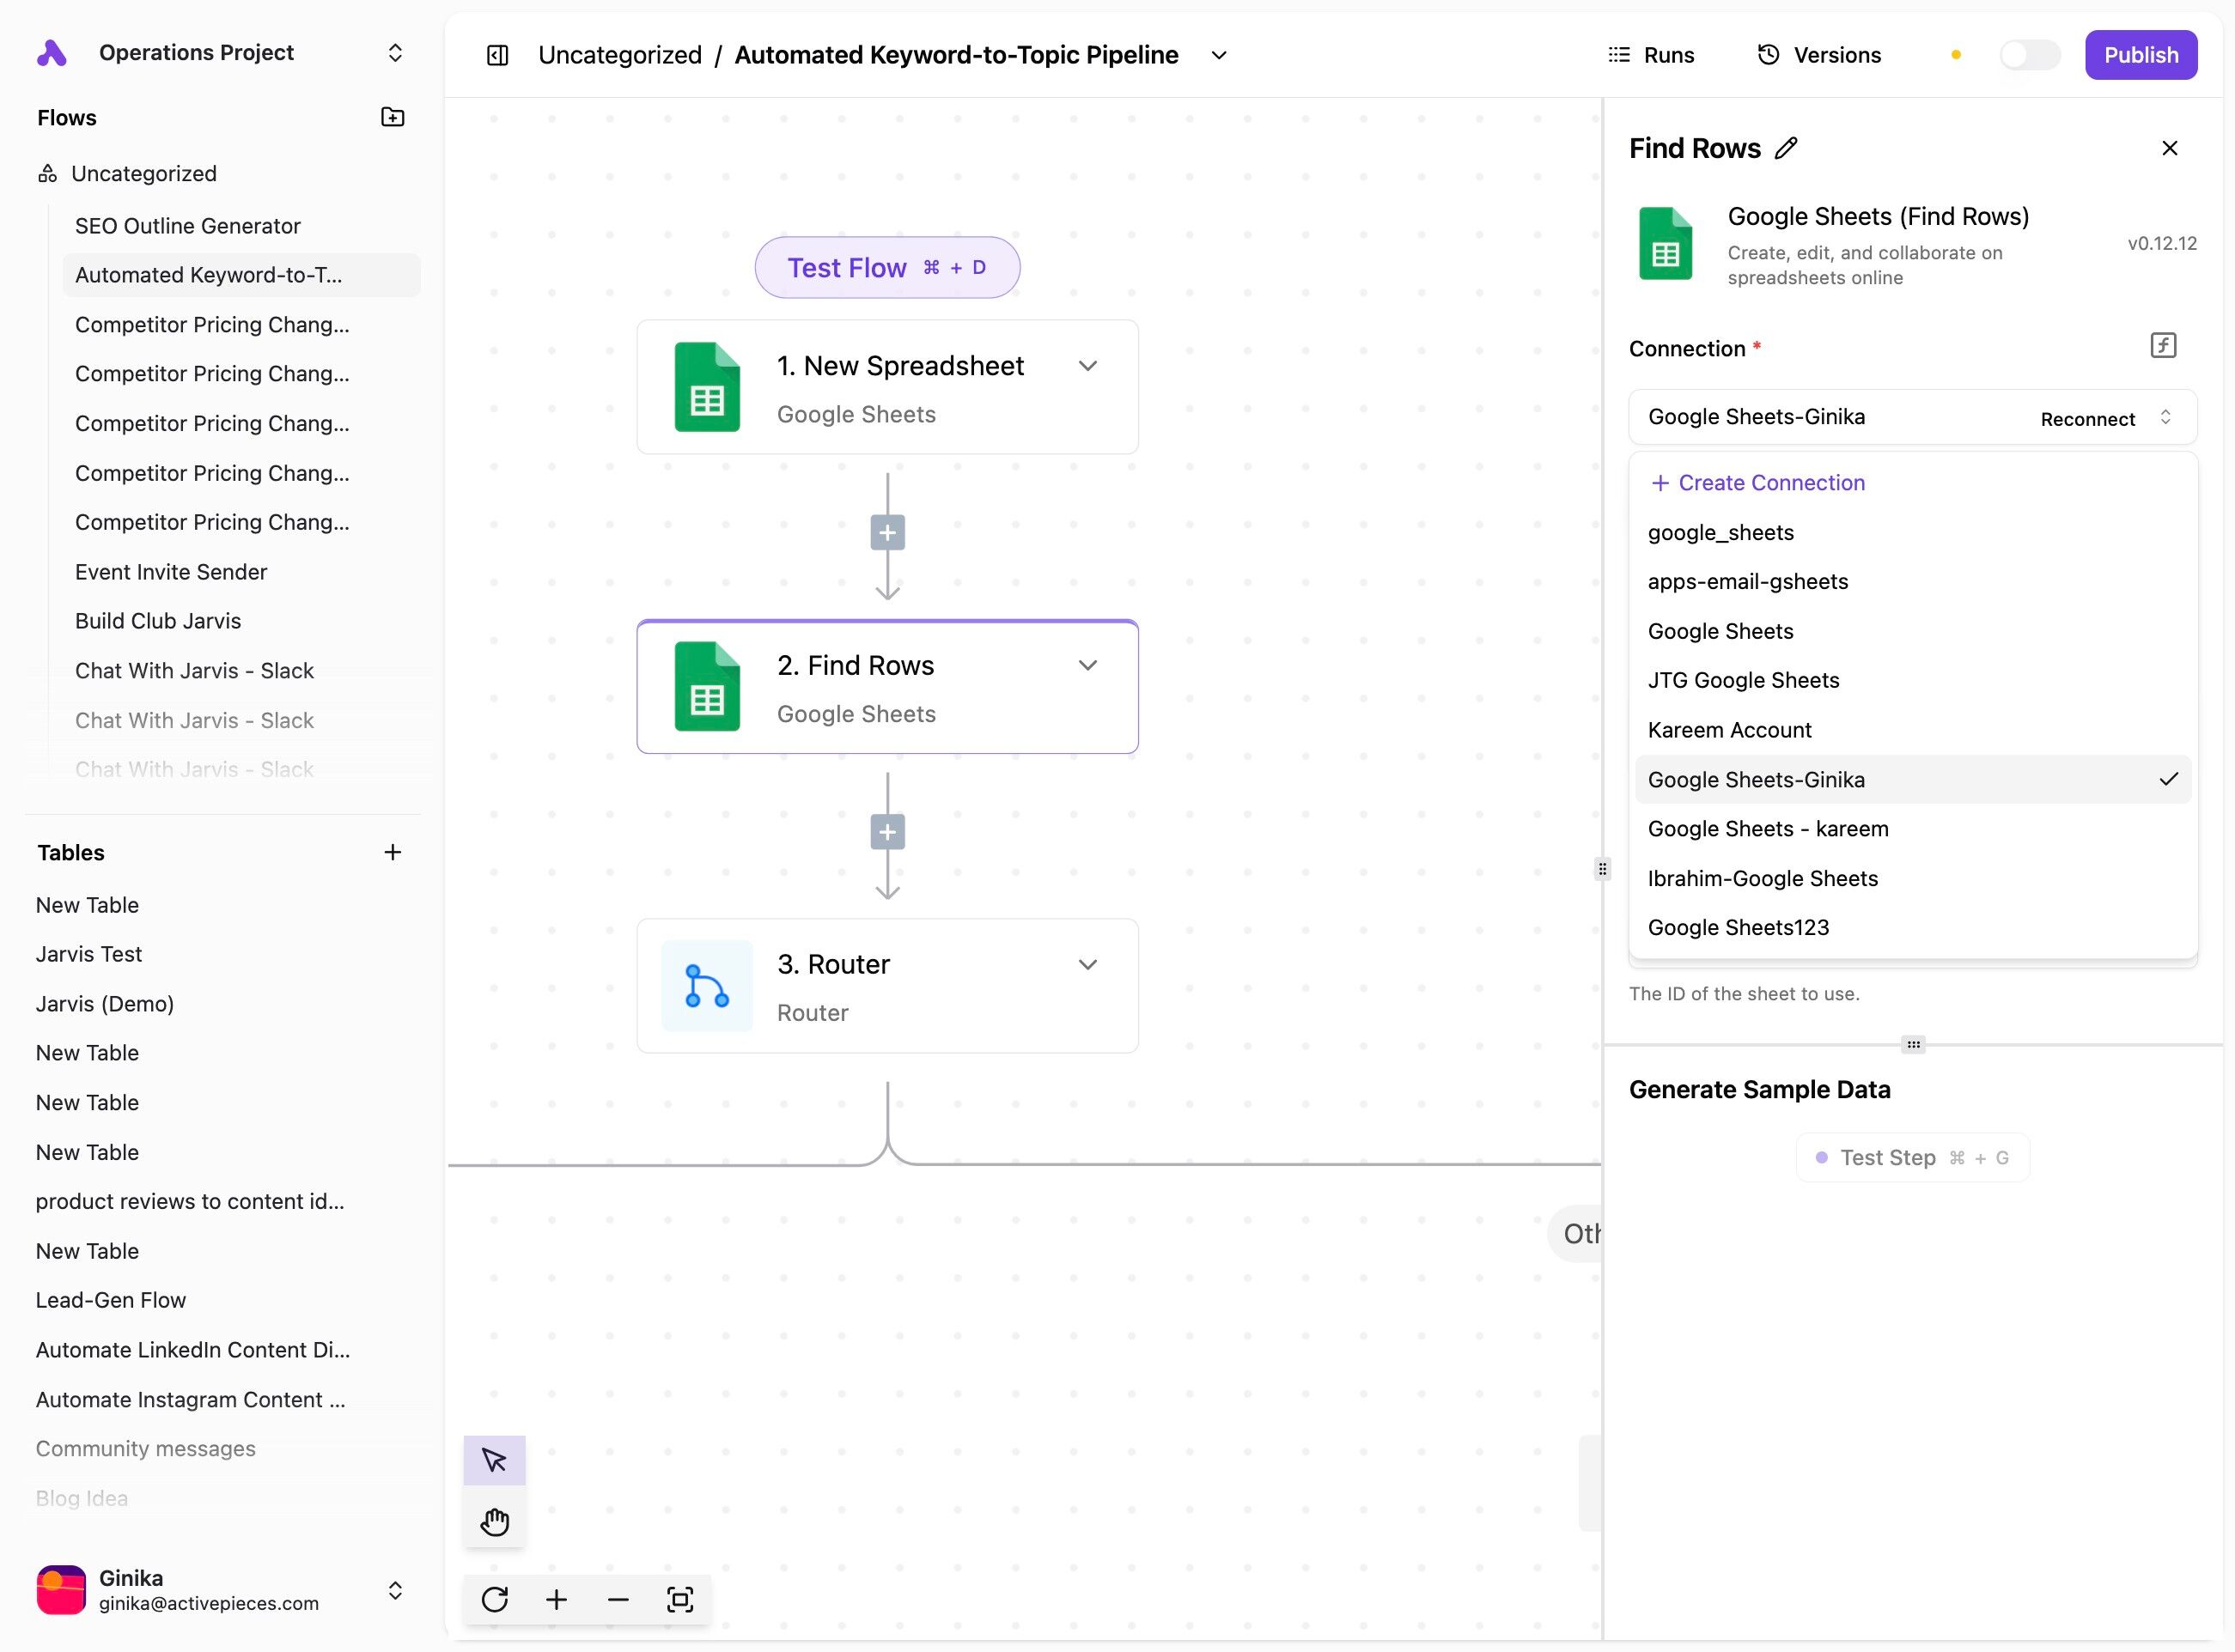Click the new folder icon beside Flows
This screenshot has width=2235, height=1652.
click(393, 117)
